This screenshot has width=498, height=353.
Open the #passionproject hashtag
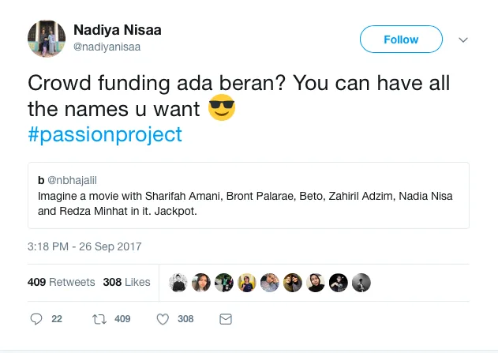pyautogui.click(x=105, y=134)
